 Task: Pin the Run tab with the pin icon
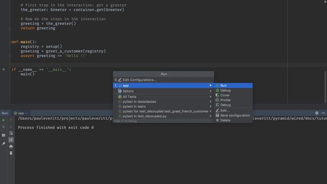(x=4, y=144)
